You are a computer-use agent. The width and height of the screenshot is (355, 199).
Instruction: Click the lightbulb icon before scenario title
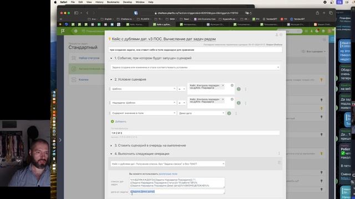pos(110,39)
